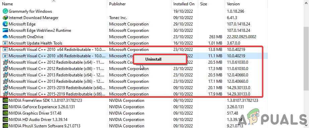Screen dimensions: 309x128
Task: Click the 19/10/2022 installed date cell
Action: (x=183, y=11)
